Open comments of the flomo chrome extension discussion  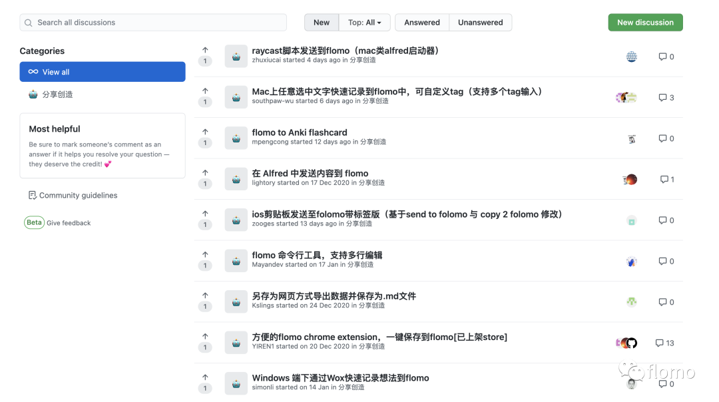[x=664, y=343]
